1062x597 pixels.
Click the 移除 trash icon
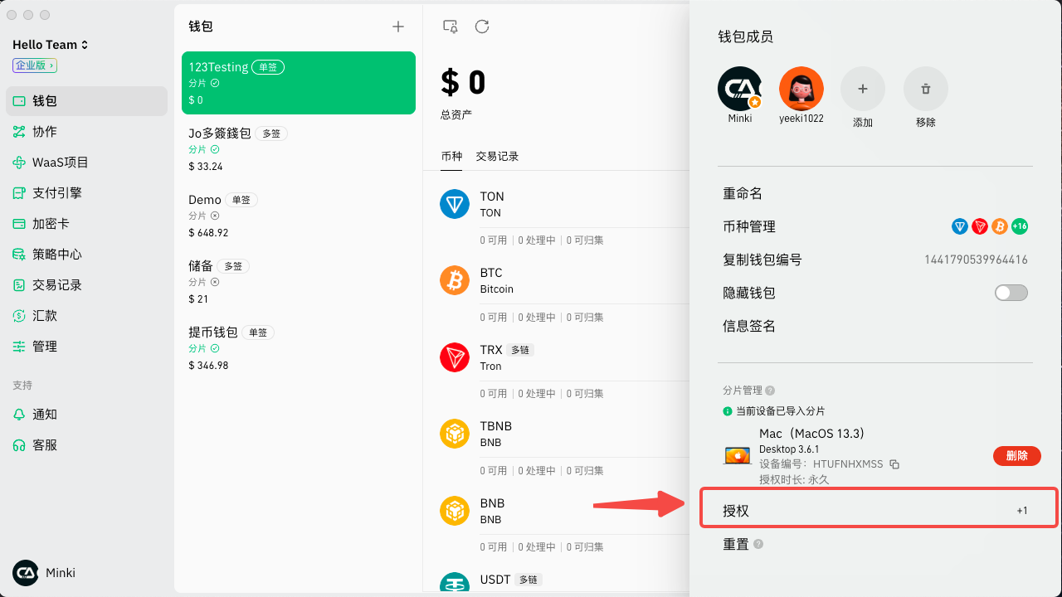pyautogui.click(x=926, y=89)
